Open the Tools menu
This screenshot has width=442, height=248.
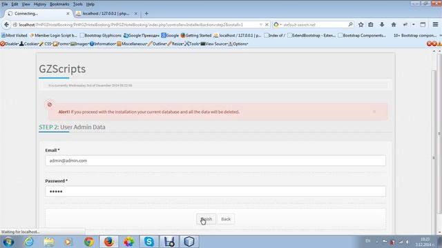pos(77,4)
